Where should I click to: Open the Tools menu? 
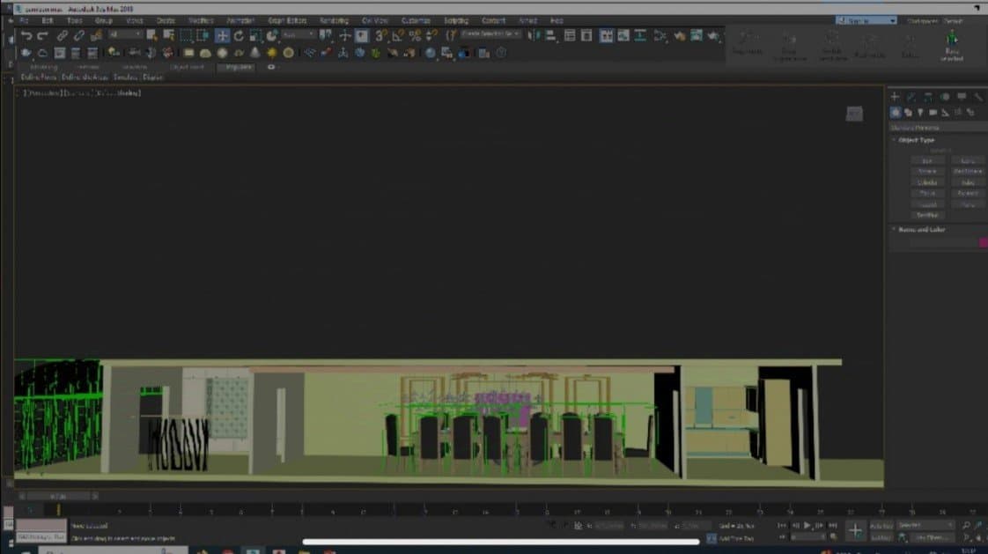(74, 21)
